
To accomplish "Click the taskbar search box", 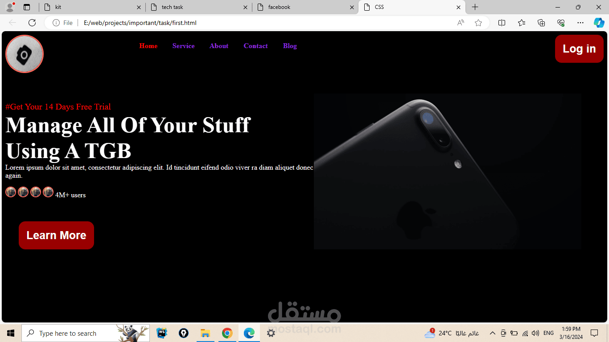I will click(x=86, y=333).
